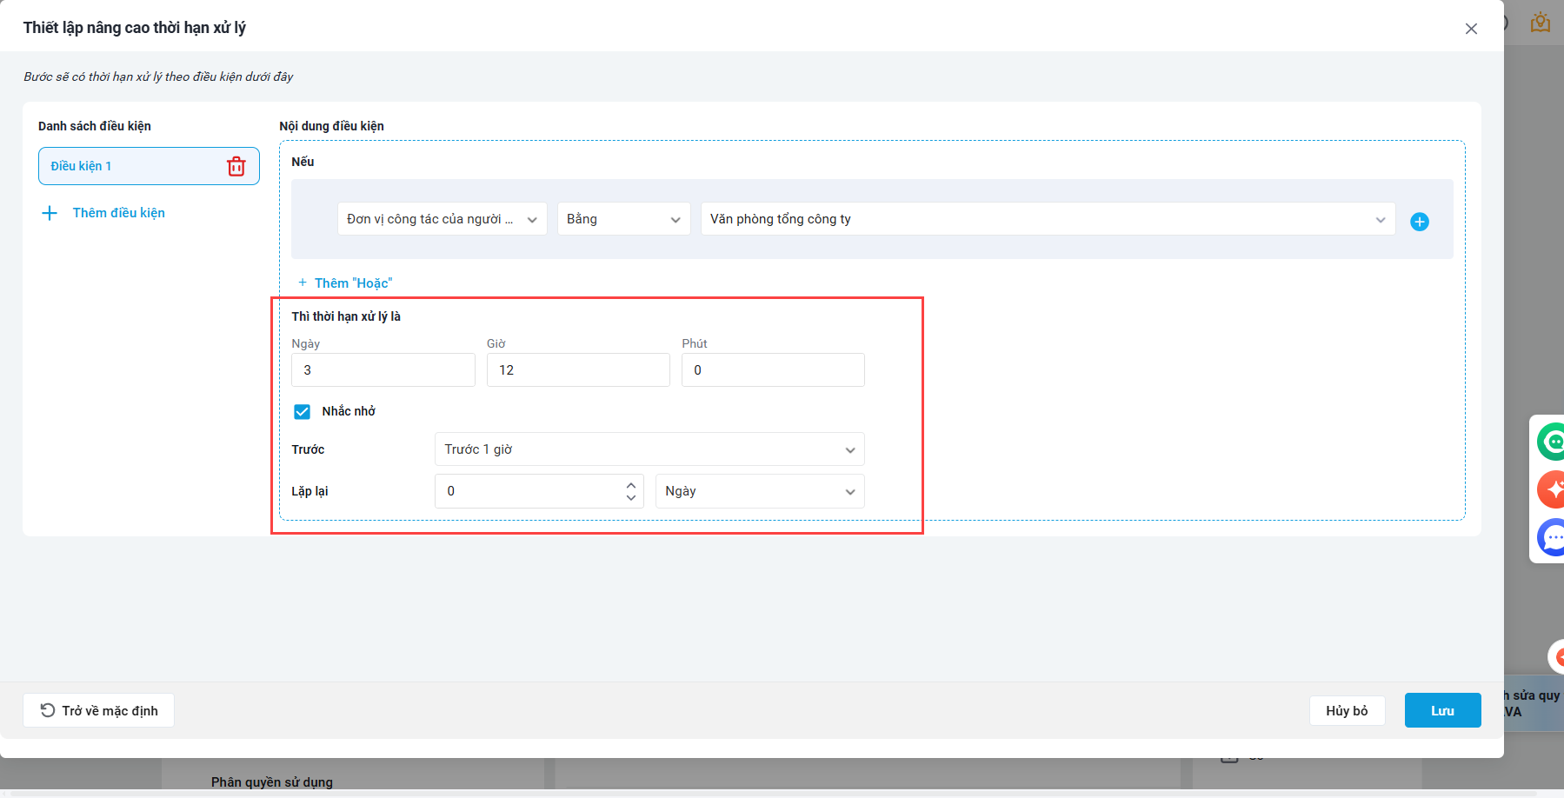
Task: Open the blue message bubble icon
Action: (x=1552, y=537)
